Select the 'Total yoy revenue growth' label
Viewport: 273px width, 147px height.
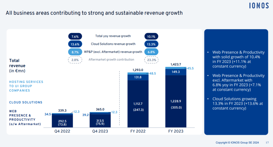point(113,36)
